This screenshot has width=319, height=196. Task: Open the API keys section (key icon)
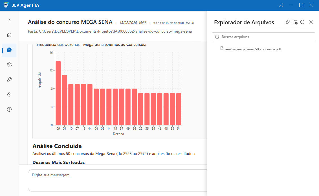[x=9, y=80]
